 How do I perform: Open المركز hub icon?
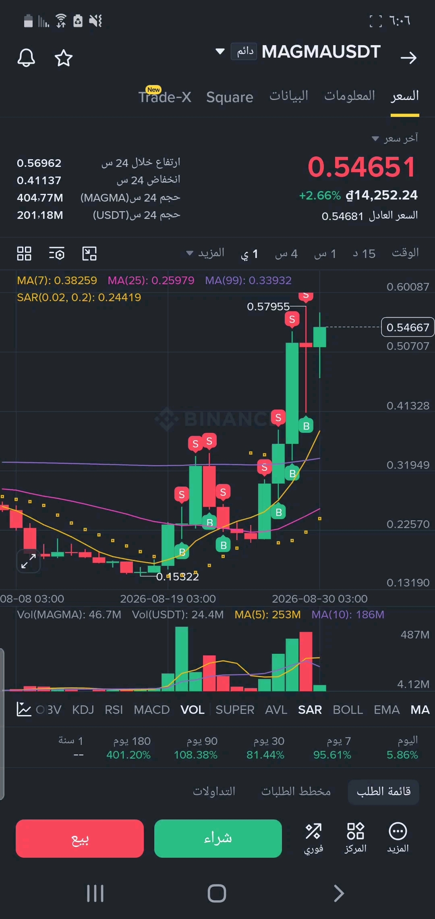355,838
